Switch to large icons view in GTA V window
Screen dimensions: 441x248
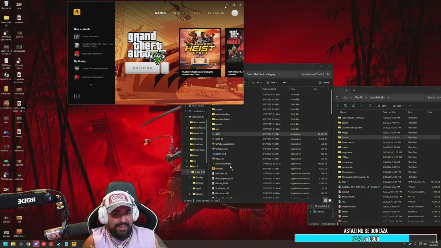(330, 200)
